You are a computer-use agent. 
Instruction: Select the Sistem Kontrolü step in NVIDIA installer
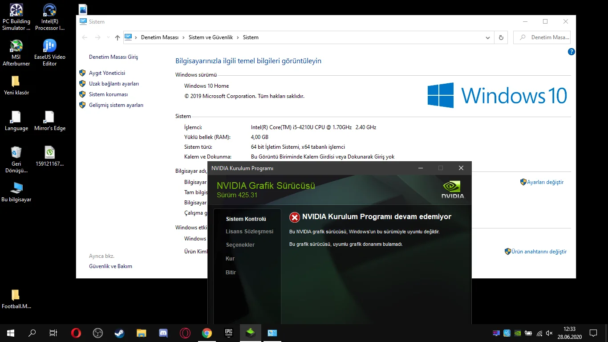tap(246, 219)
